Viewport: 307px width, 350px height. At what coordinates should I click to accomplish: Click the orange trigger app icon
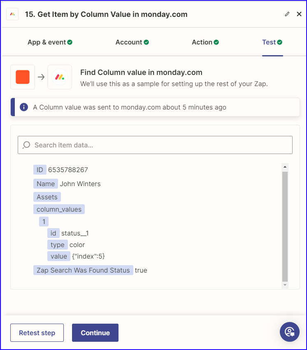coord(23,77)
